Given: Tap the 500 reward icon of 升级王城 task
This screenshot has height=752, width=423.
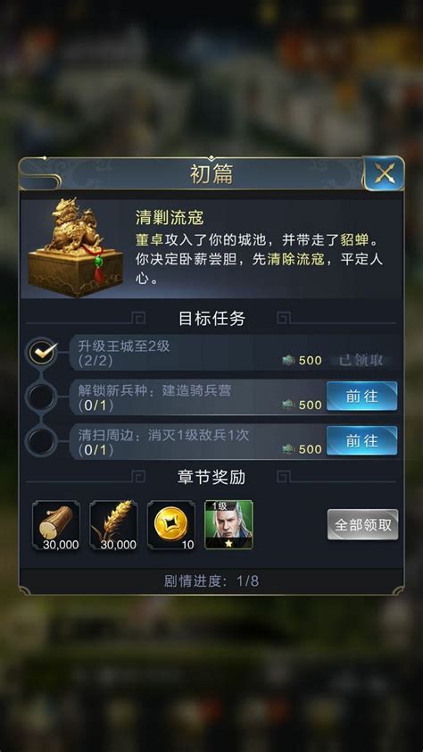Looking at the screenshot, I should pos(289,360).
